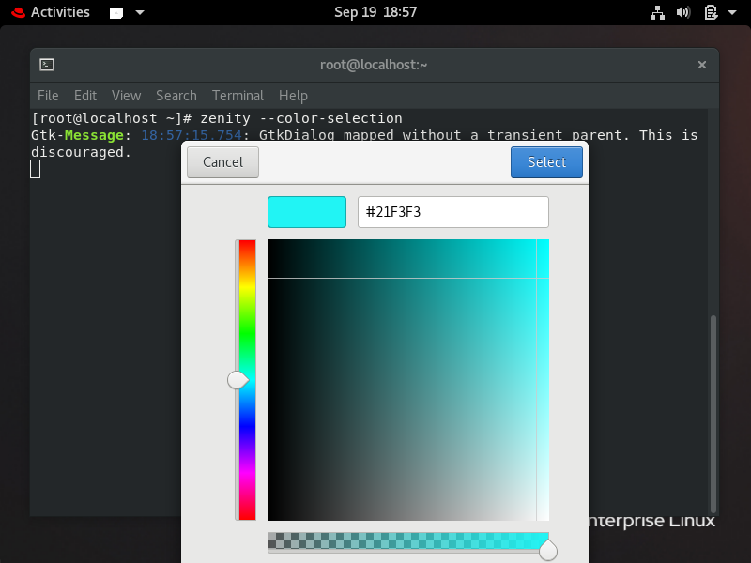Screen dimensions: 751x563
Task: Click the alpha opacity slider handle
Action: [548, 550]
